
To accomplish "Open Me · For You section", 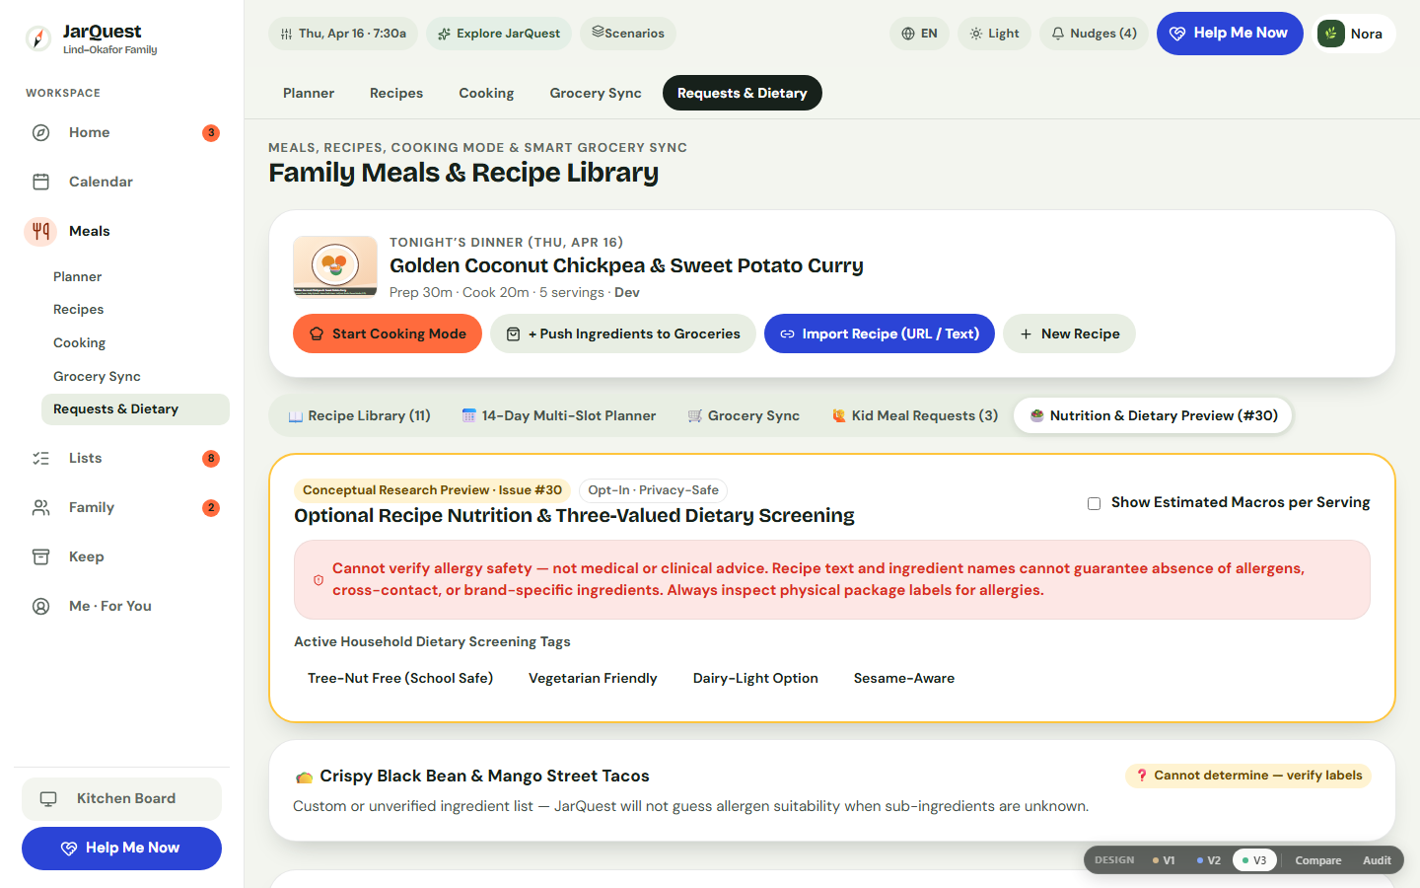I will click(126, 606).
